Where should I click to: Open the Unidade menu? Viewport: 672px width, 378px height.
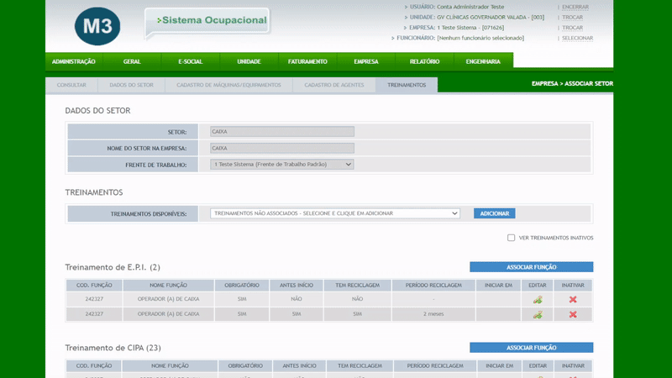click(249, 61)
